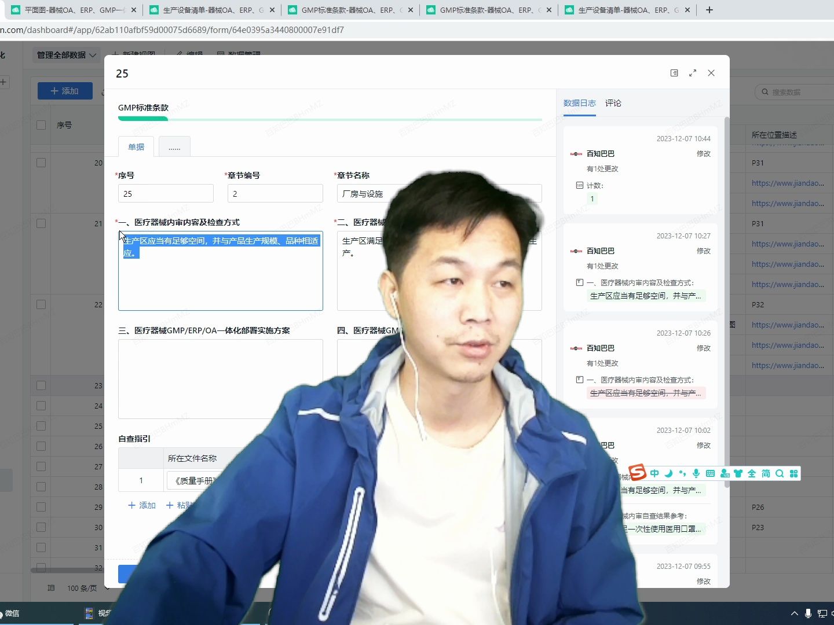
Task: Open the Sogou toolbox grid icon
Action: (793, 473)
